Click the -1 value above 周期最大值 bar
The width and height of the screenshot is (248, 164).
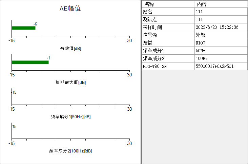coord(48,58)
